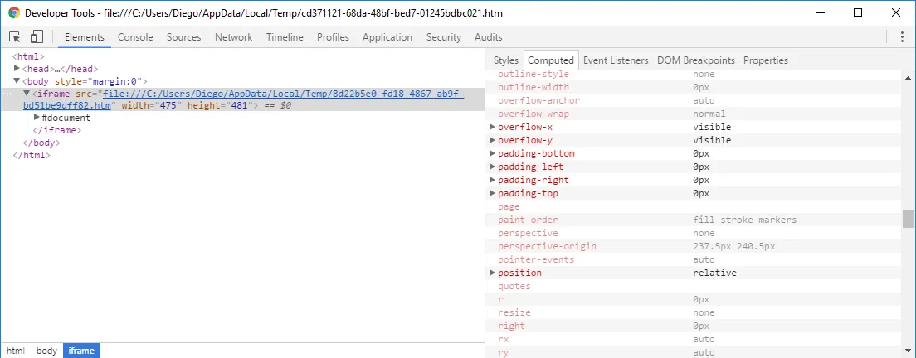Viewport: 916px width, 358px height.
Task: Expand the overflow-x computed property
Action: point(493,128)
